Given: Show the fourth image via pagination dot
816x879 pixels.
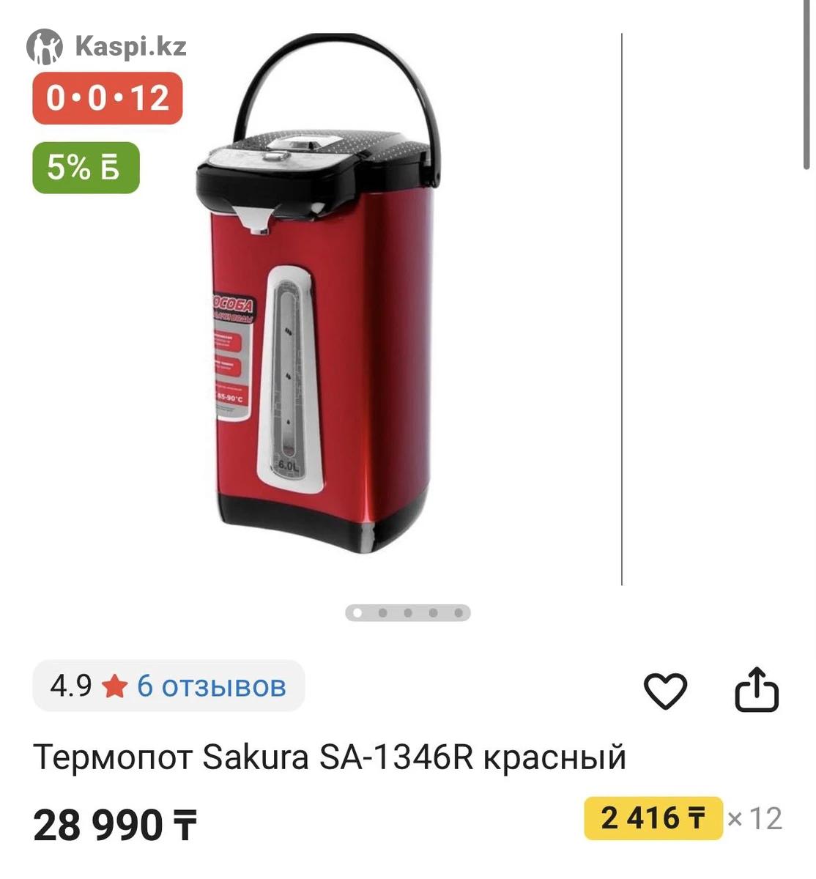Looking at the screenshot, I should (433, 612).
